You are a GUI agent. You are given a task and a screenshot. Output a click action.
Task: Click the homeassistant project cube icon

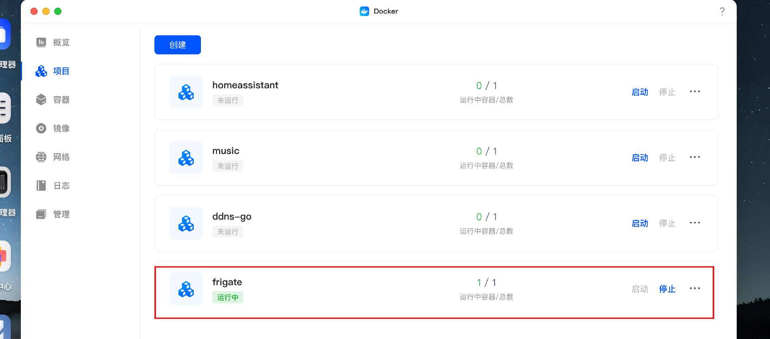pos(186,92)
